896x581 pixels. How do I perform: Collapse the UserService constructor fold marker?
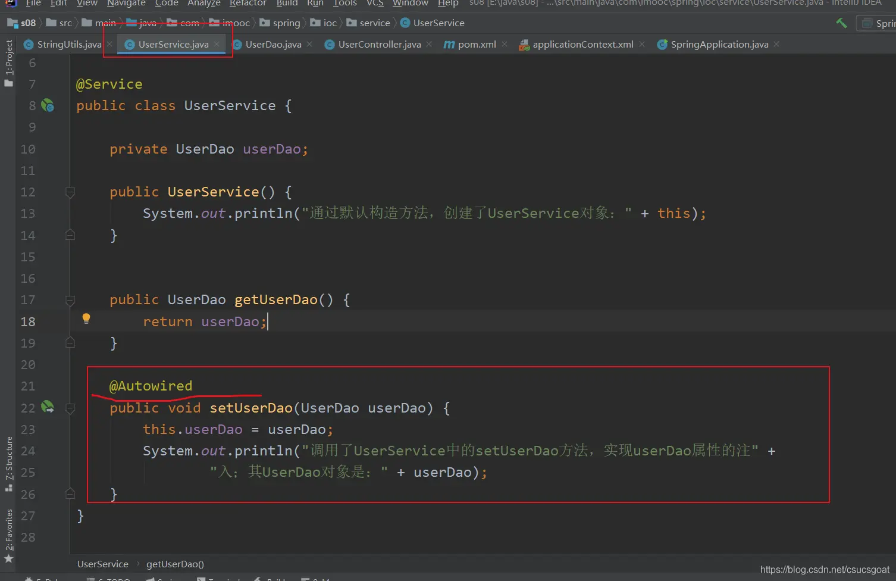pyautogui.click(x=70, y=192)
